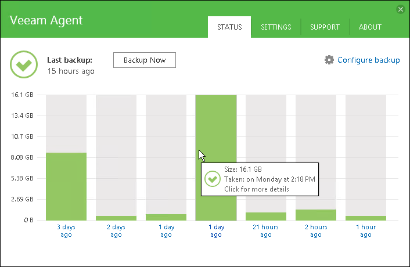This screenshot has height=267, width=410.
Task: Select the "1 hour ago" label
Action: (x=366, y=230)
